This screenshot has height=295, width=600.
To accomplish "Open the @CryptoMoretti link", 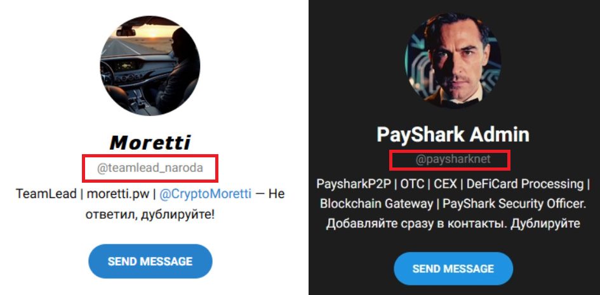I will click(205, 194).
